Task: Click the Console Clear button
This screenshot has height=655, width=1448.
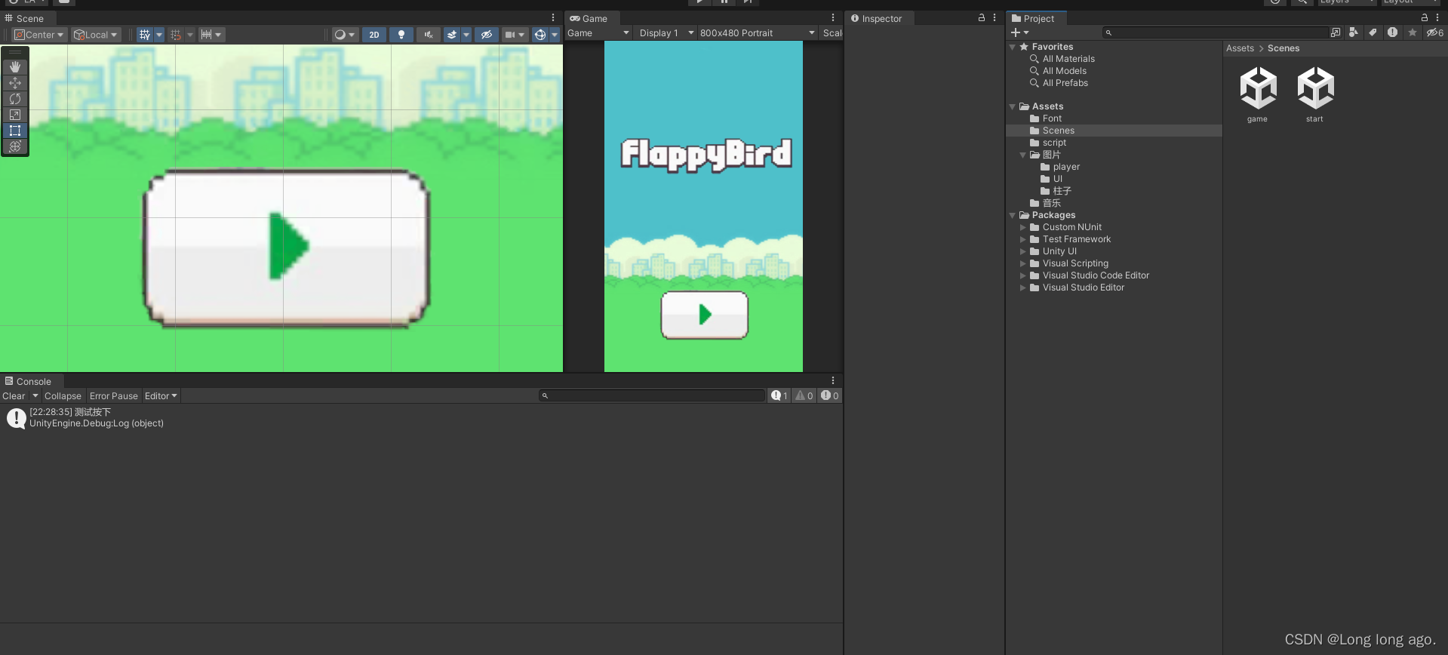Action: click(x=14, y=396)
